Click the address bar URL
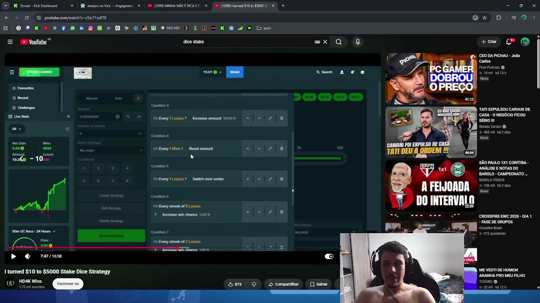 75,18
